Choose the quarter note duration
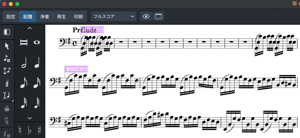 pos(37,63)
